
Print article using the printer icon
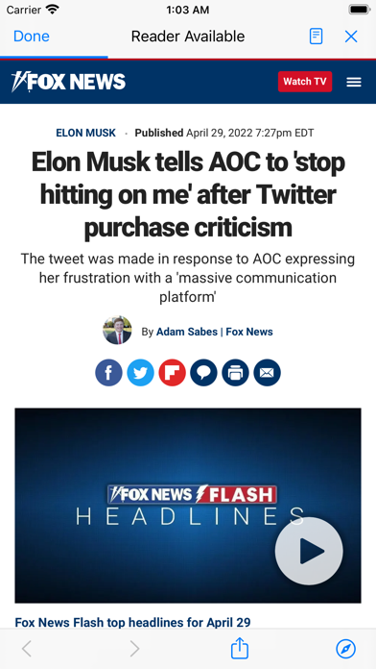[235, 373]
